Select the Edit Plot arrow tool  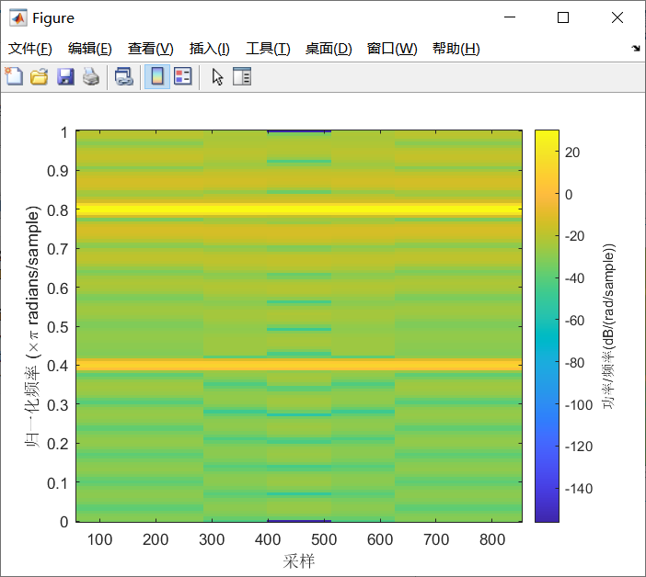217,77
